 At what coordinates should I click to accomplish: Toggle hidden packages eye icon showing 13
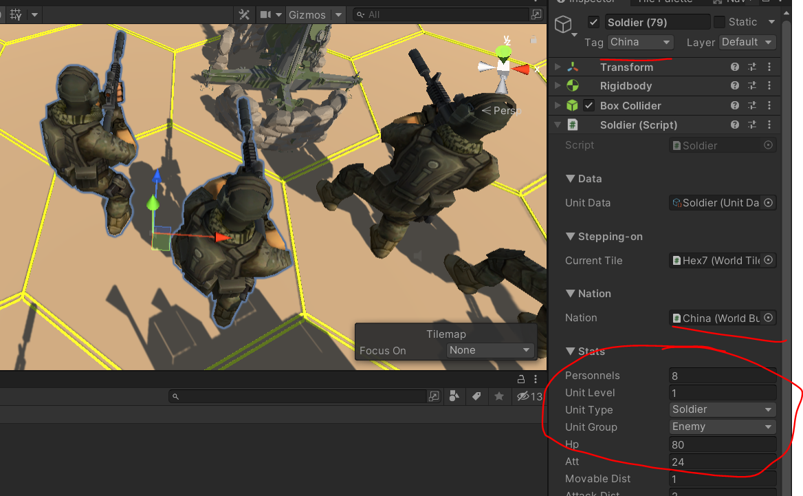click(x=529, y=396)
